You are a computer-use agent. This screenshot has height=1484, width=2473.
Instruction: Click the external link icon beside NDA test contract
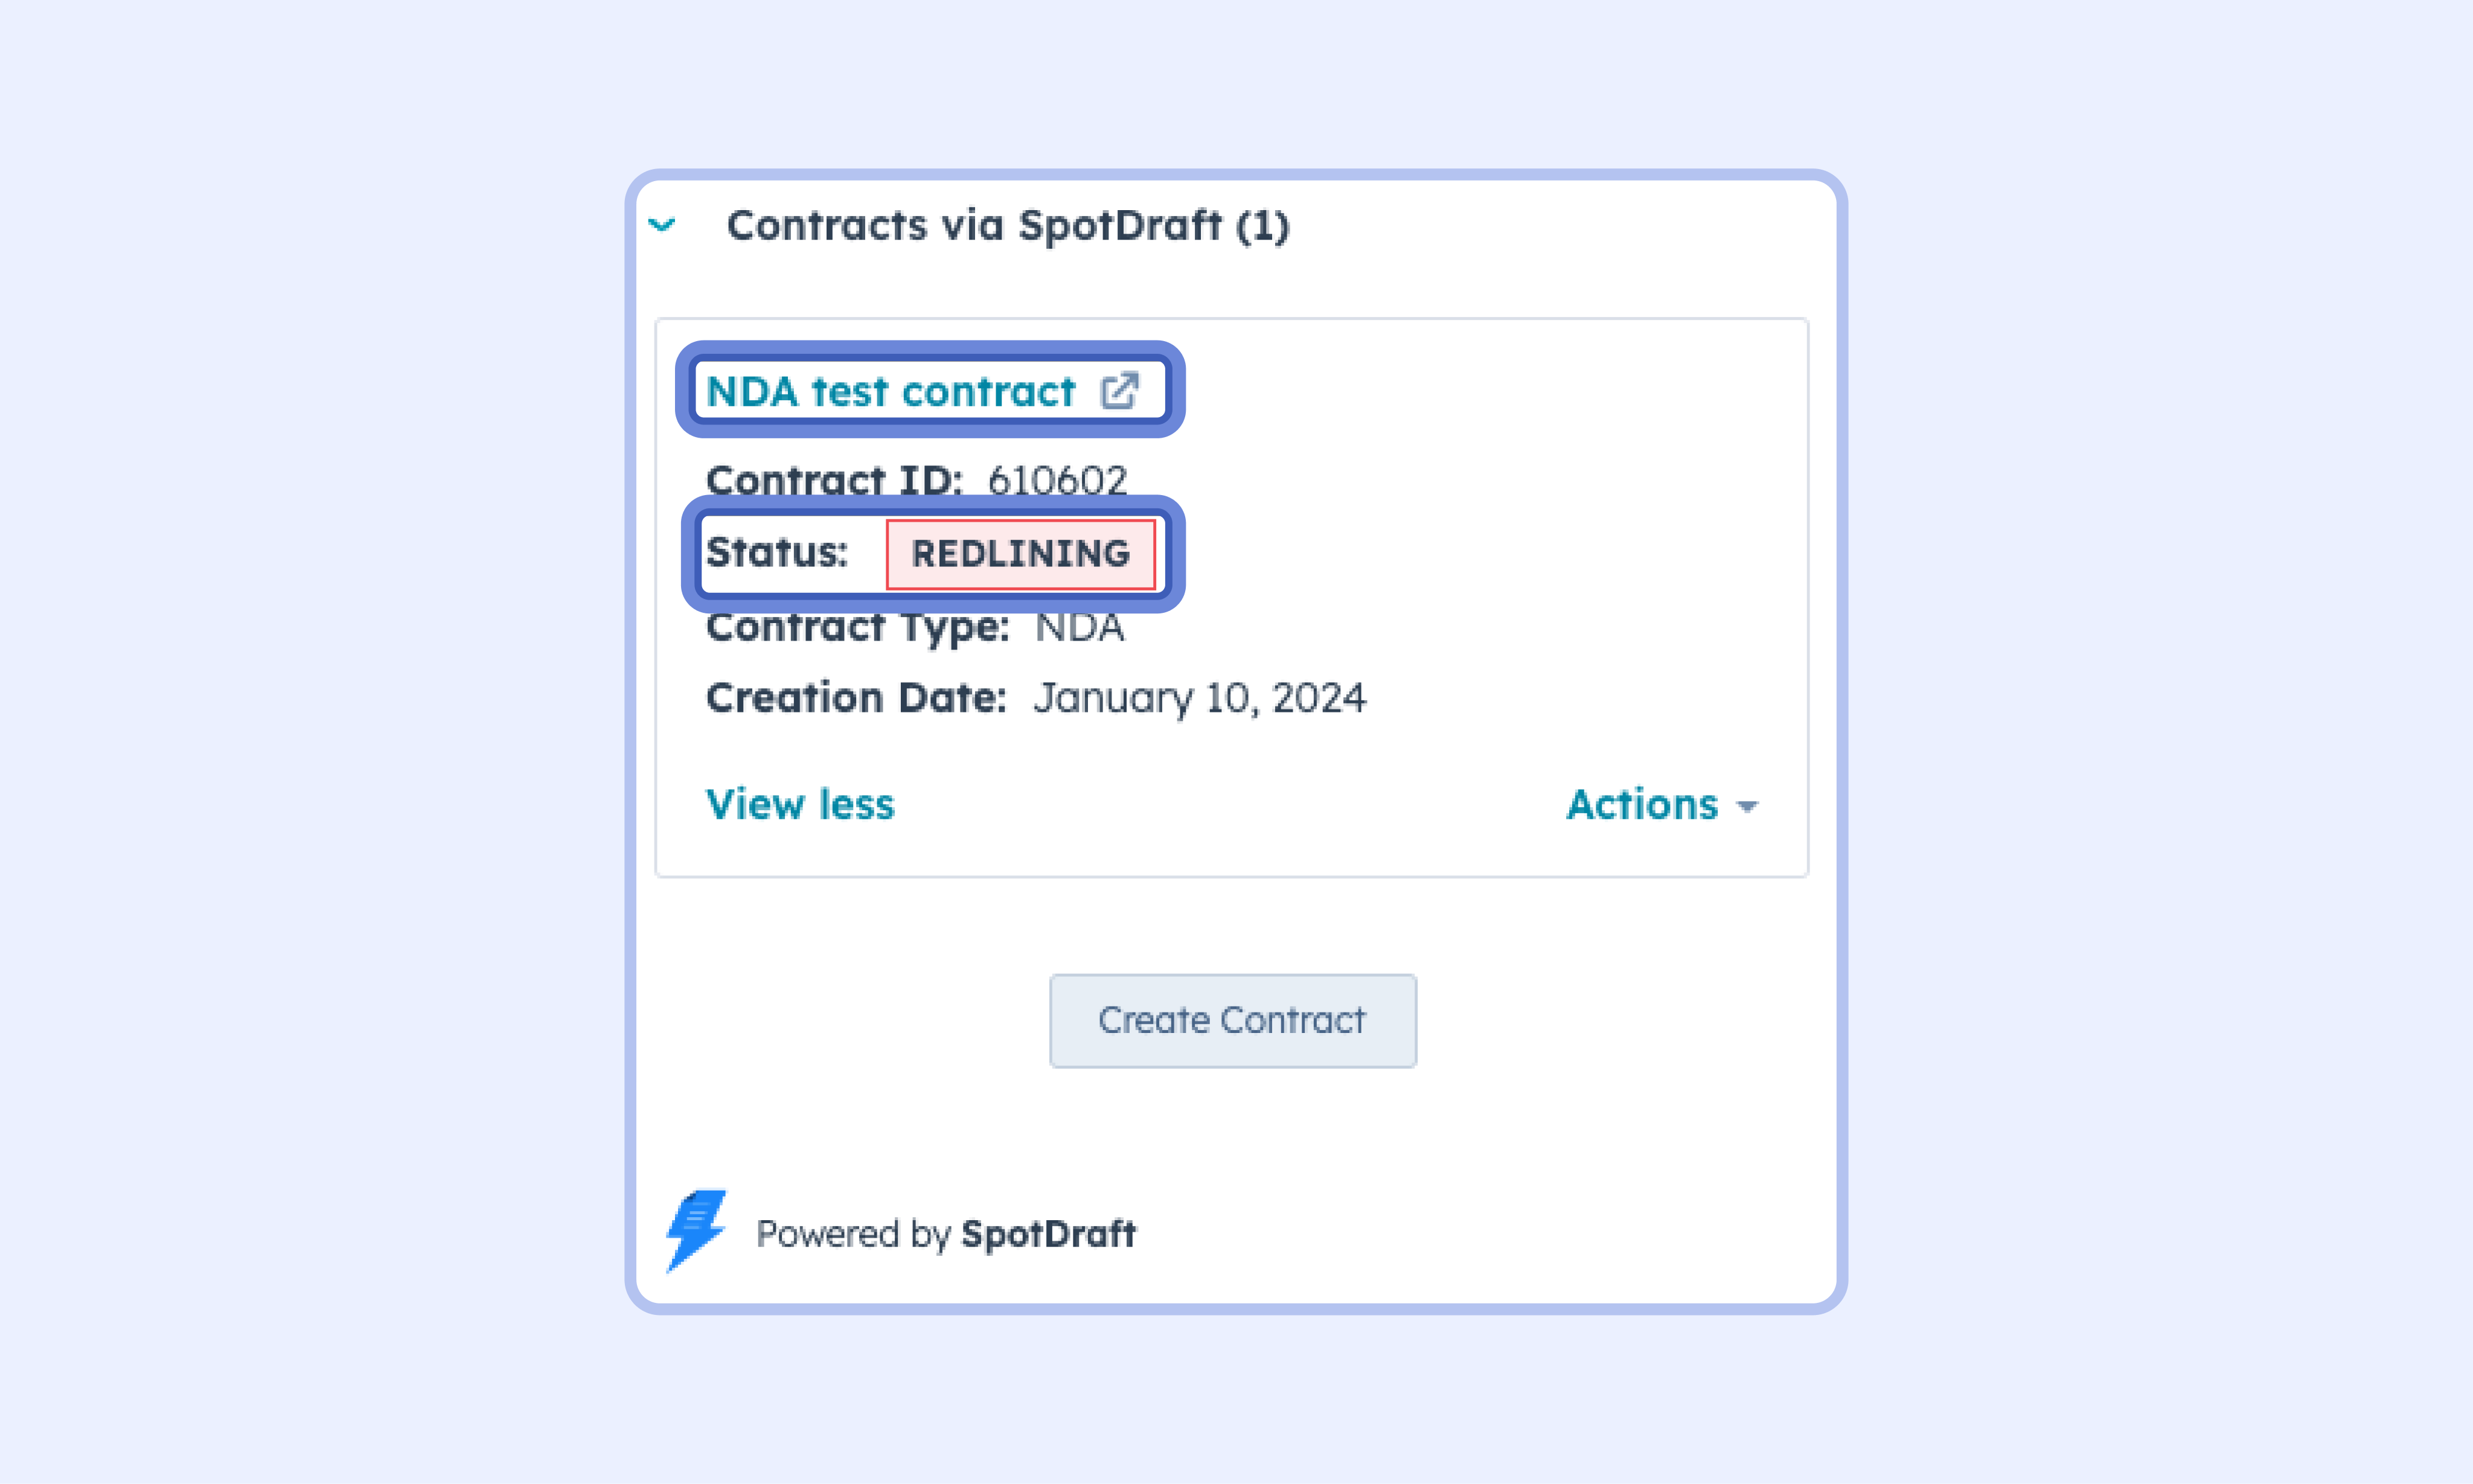1119,391
